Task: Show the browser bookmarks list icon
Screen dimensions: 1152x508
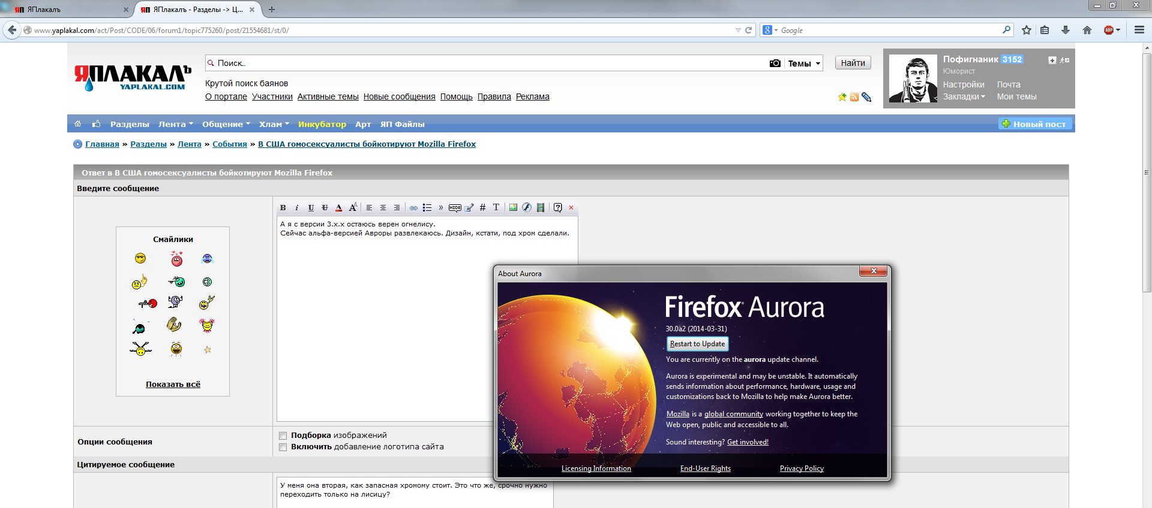Action: (1045, 30)
